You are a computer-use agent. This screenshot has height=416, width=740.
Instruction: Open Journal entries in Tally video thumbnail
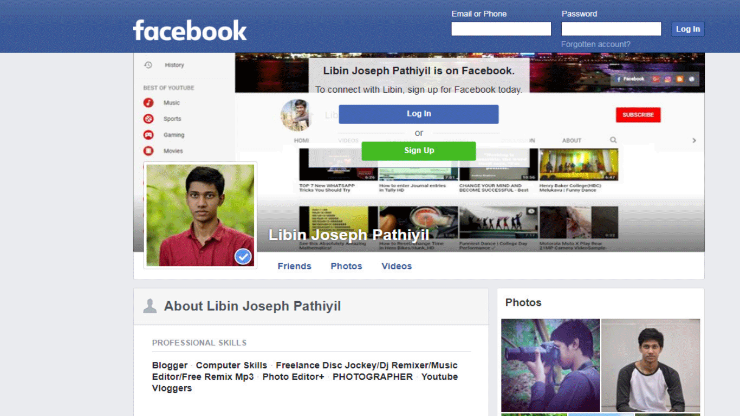pos(418,165)
